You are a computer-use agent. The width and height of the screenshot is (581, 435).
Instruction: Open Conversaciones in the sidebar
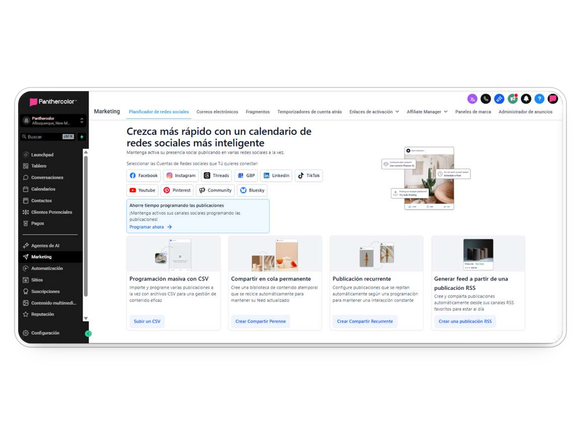point(47,178)
